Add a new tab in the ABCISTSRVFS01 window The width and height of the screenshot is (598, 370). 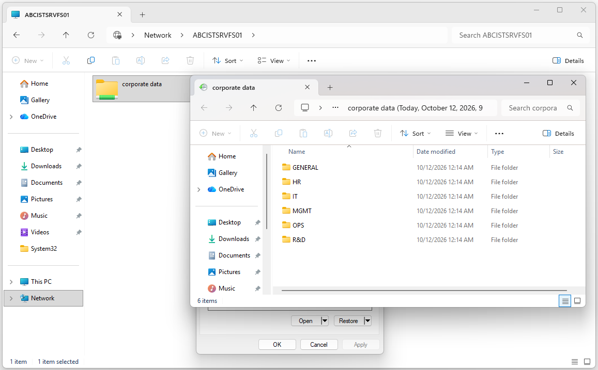(142, 15)
